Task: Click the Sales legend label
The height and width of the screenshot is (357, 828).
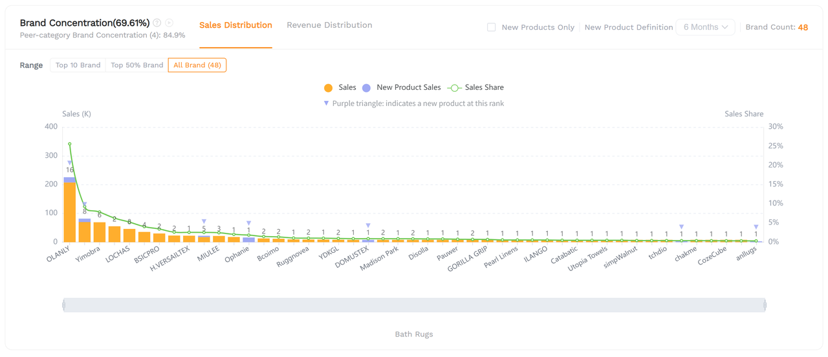Action: 347,87
